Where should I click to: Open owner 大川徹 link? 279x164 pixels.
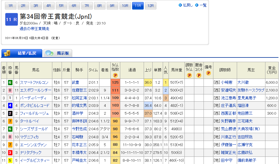point(243,82)
